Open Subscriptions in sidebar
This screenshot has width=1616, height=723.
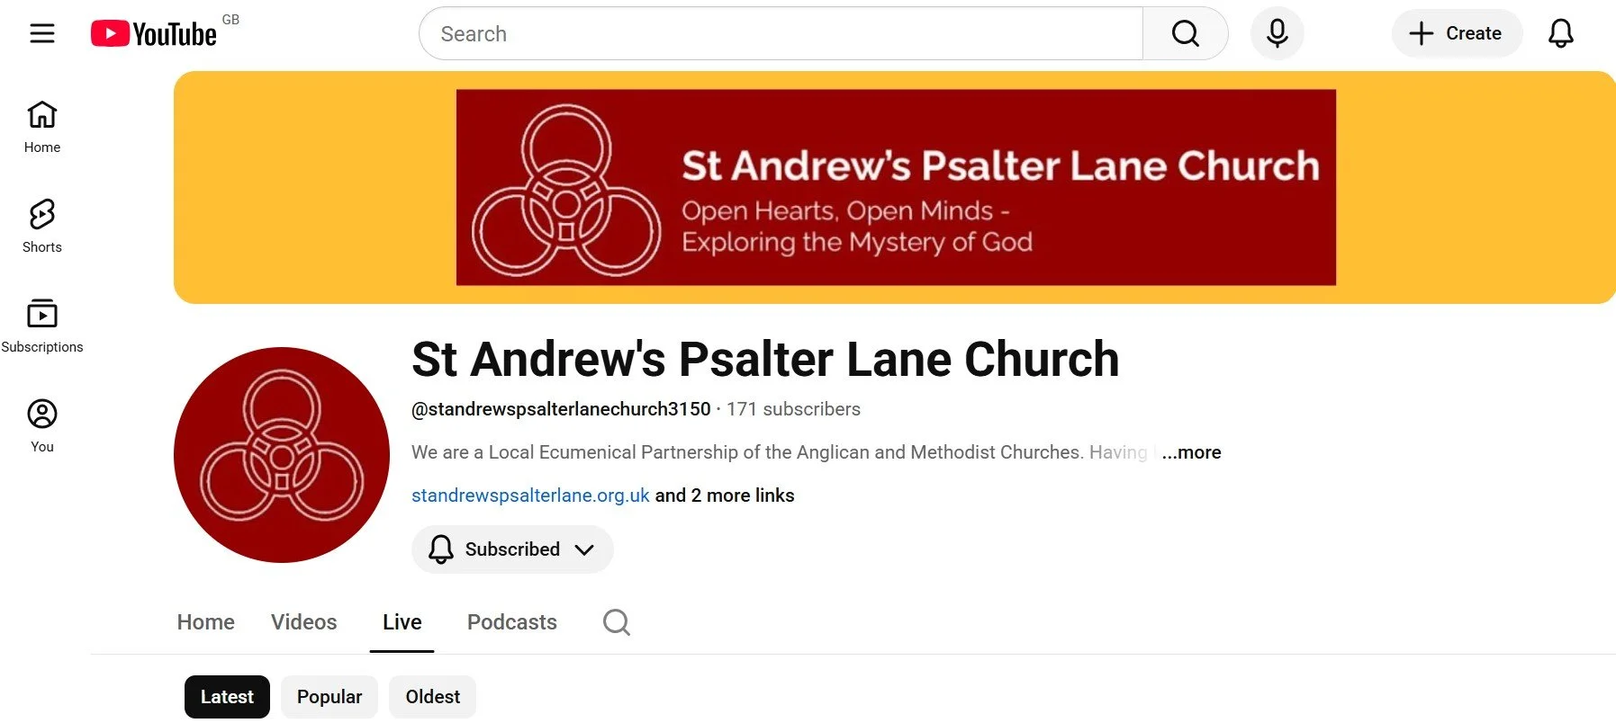[42, 326]
